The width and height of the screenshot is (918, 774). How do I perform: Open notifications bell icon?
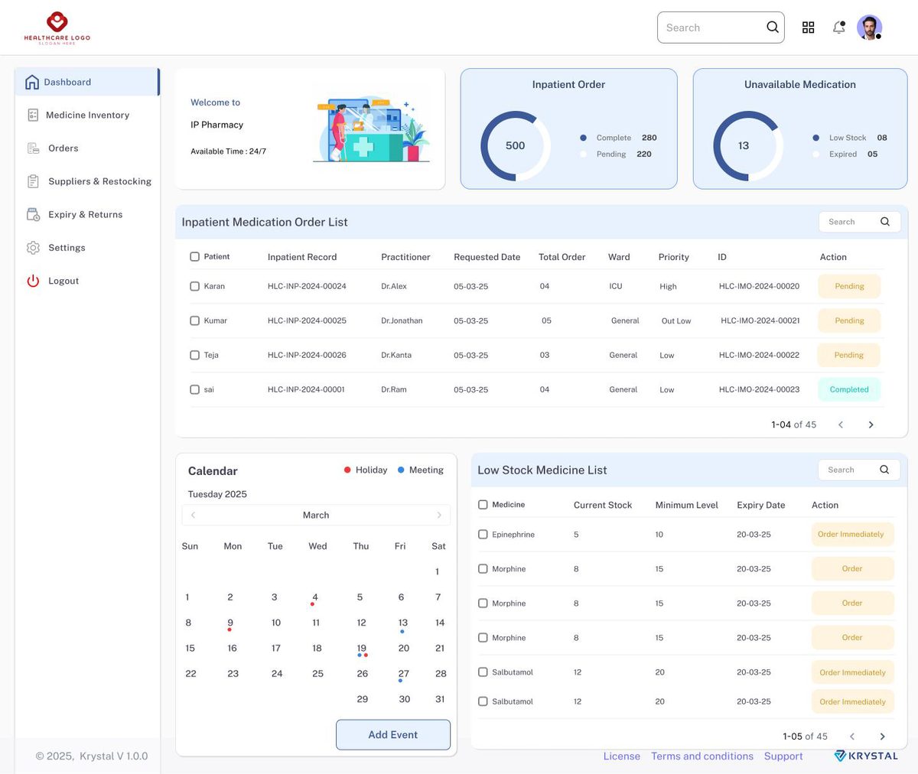click(x=839, y=28)
